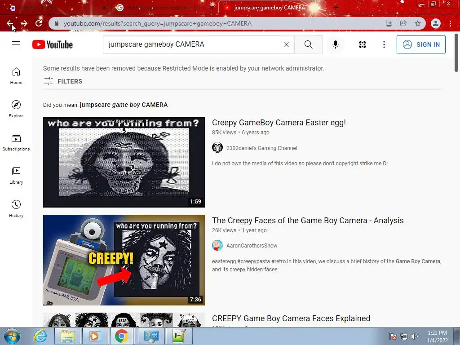Click the flag Action Center tray icon
Viewport: 460px width, 345px height.
393,336
